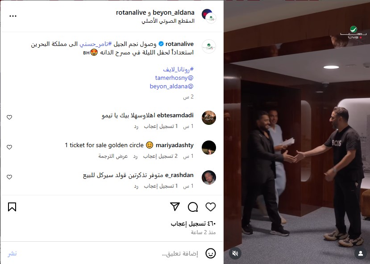Post the comment with نشر button

coord(12,254)
